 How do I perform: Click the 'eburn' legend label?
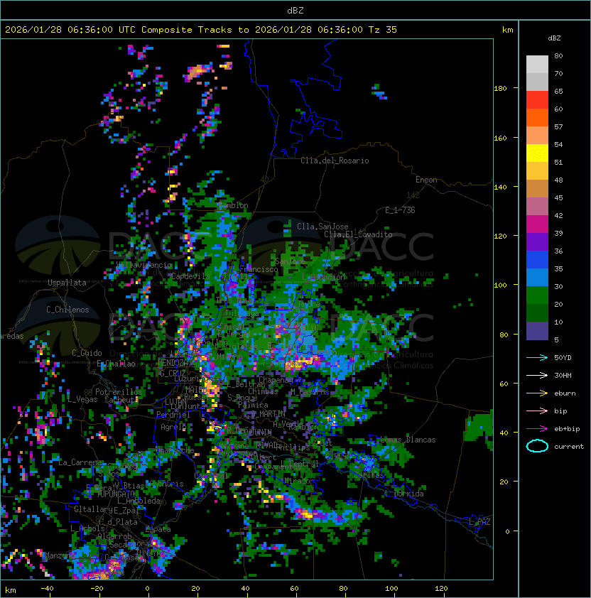pos(565,393)
